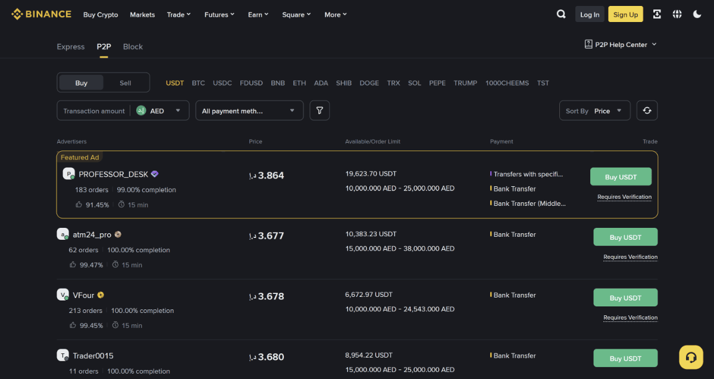This screenshot has height=379, width=714.
Task: Open the advanced filter funnel icon
Action: [320, 110]
